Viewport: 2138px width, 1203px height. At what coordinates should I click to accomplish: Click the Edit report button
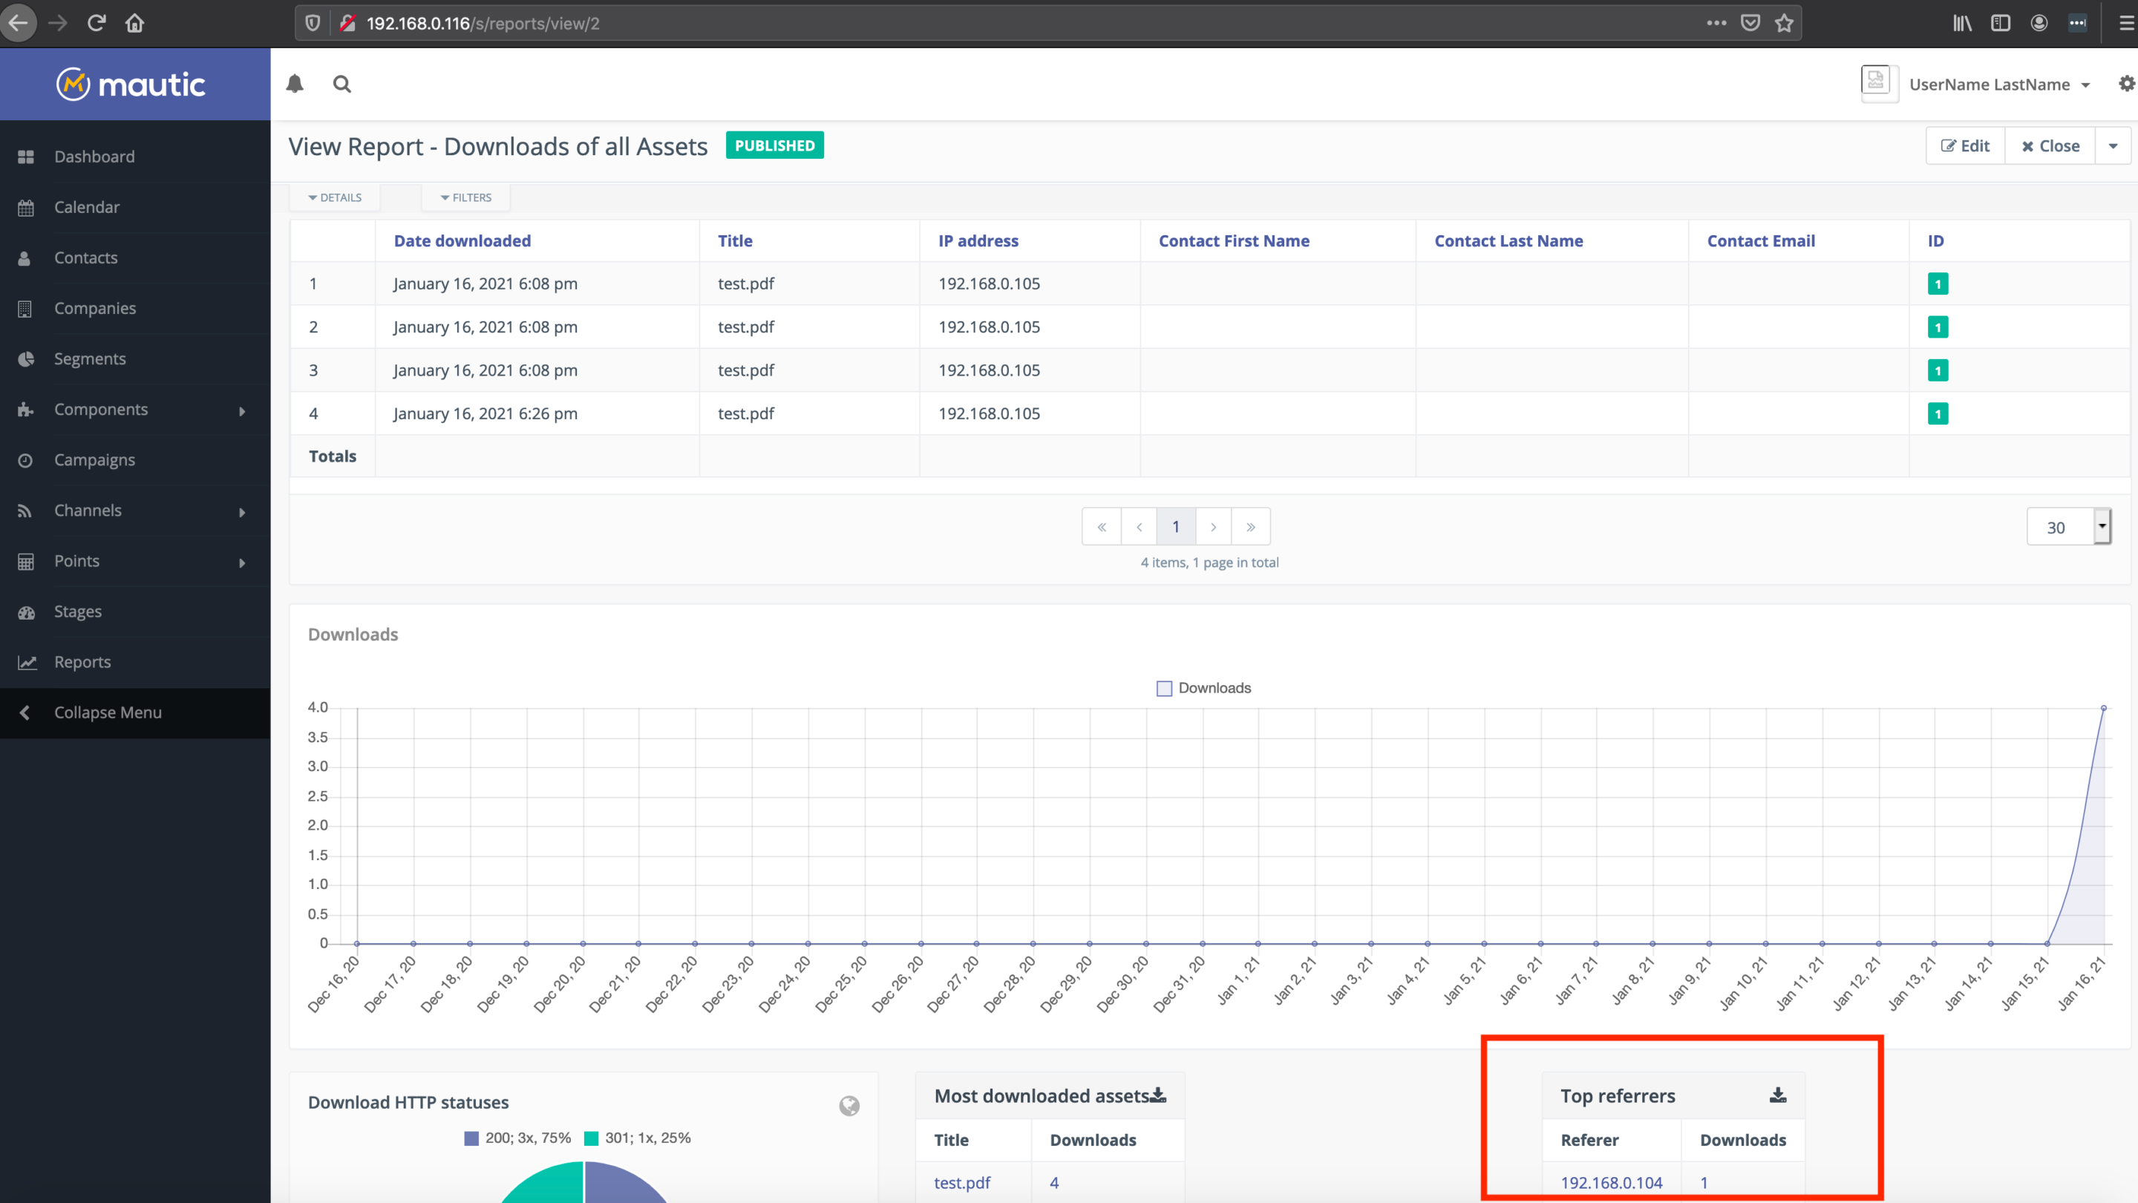1964,146
